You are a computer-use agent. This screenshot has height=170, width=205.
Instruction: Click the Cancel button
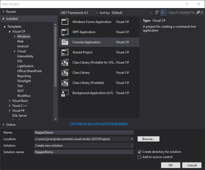[192, 165]
